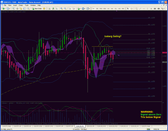Switch timeframe to M1
The height and width of the screenshot is (131, 168).
pos(94,9)
